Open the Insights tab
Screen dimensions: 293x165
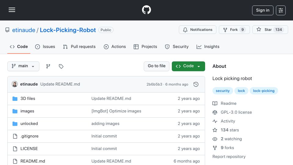pyautogui.click(x=208, y=46)
